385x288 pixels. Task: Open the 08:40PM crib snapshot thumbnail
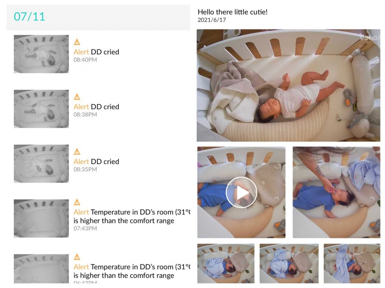tap(41, 54)
